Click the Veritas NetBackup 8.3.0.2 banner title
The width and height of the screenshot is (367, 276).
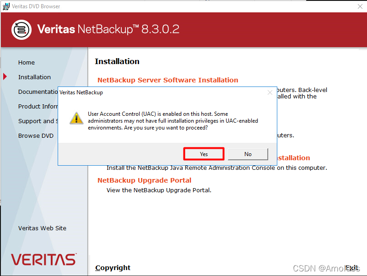click(108, 29)
